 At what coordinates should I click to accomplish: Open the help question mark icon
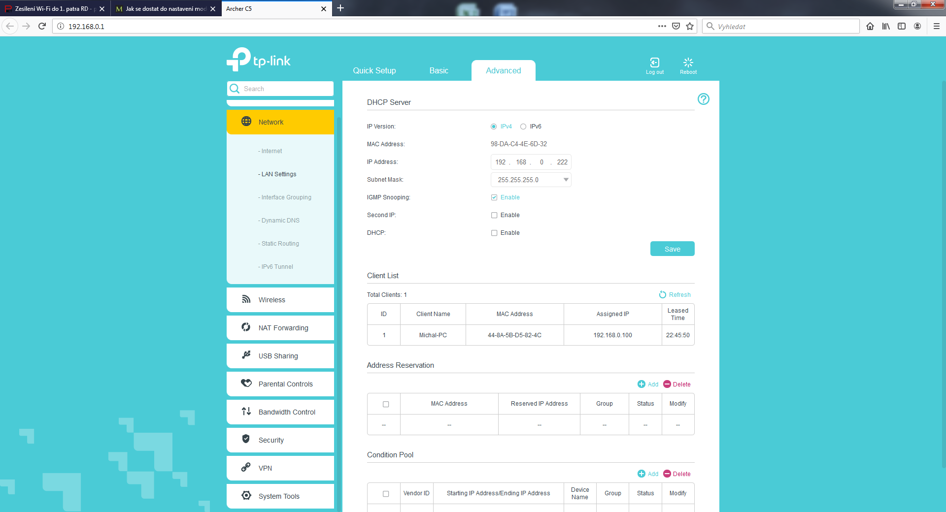(704, 99)
